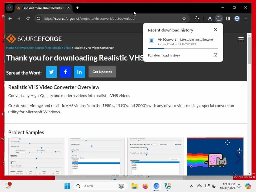Open Chrome Labs flask icon

coord(210,18)
